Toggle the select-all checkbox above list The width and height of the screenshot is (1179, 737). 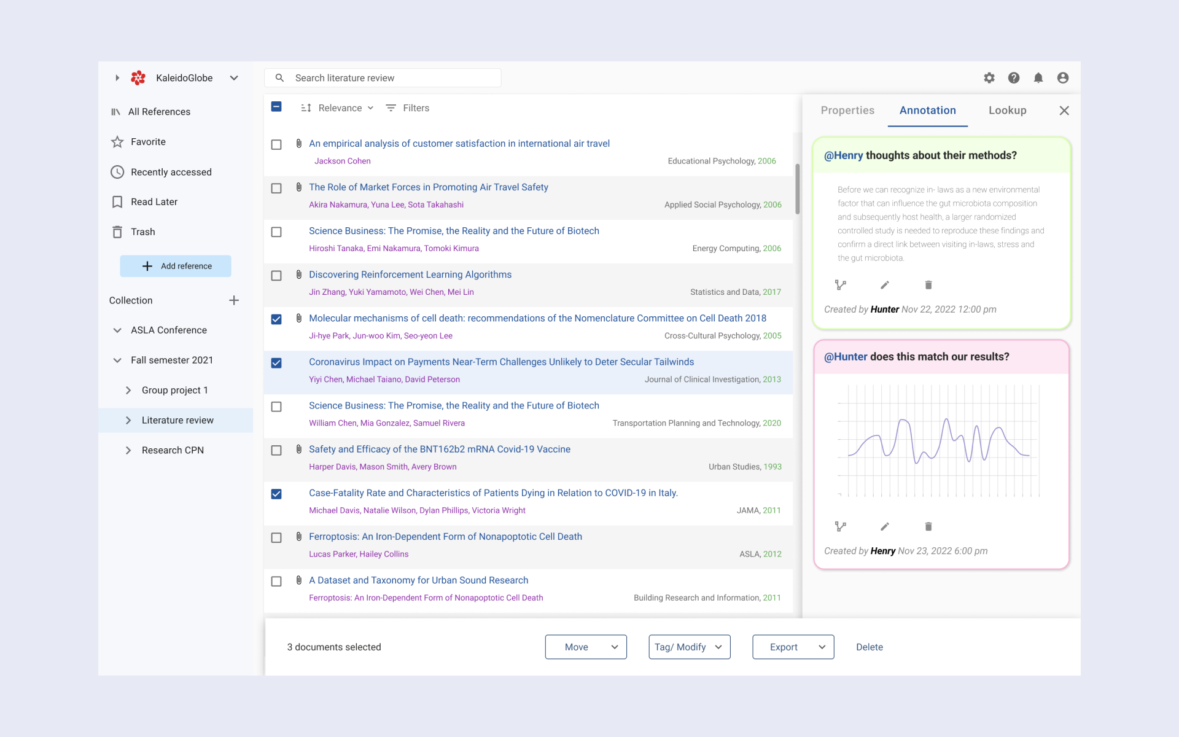[276, 107]
